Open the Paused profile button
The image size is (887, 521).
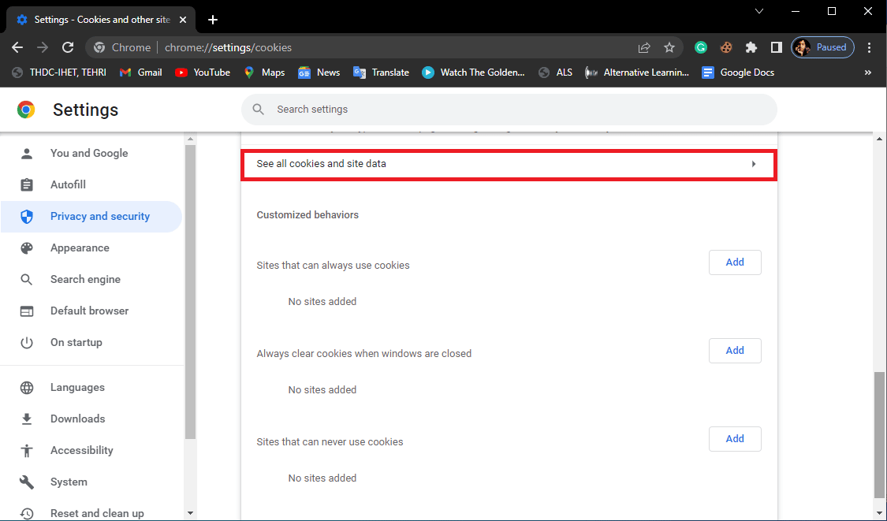(x=822, y=47)
